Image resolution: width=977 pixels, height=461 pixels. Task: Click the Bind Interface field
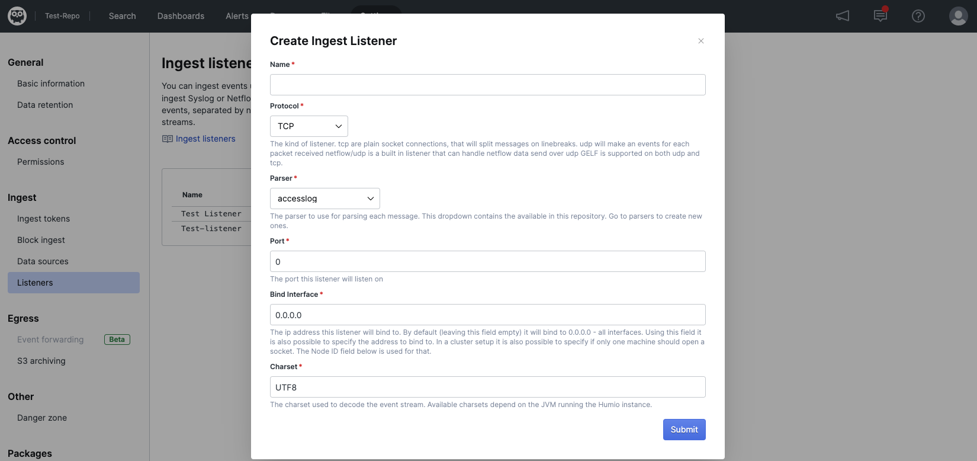pyautogui.click(x=487, y=315)
